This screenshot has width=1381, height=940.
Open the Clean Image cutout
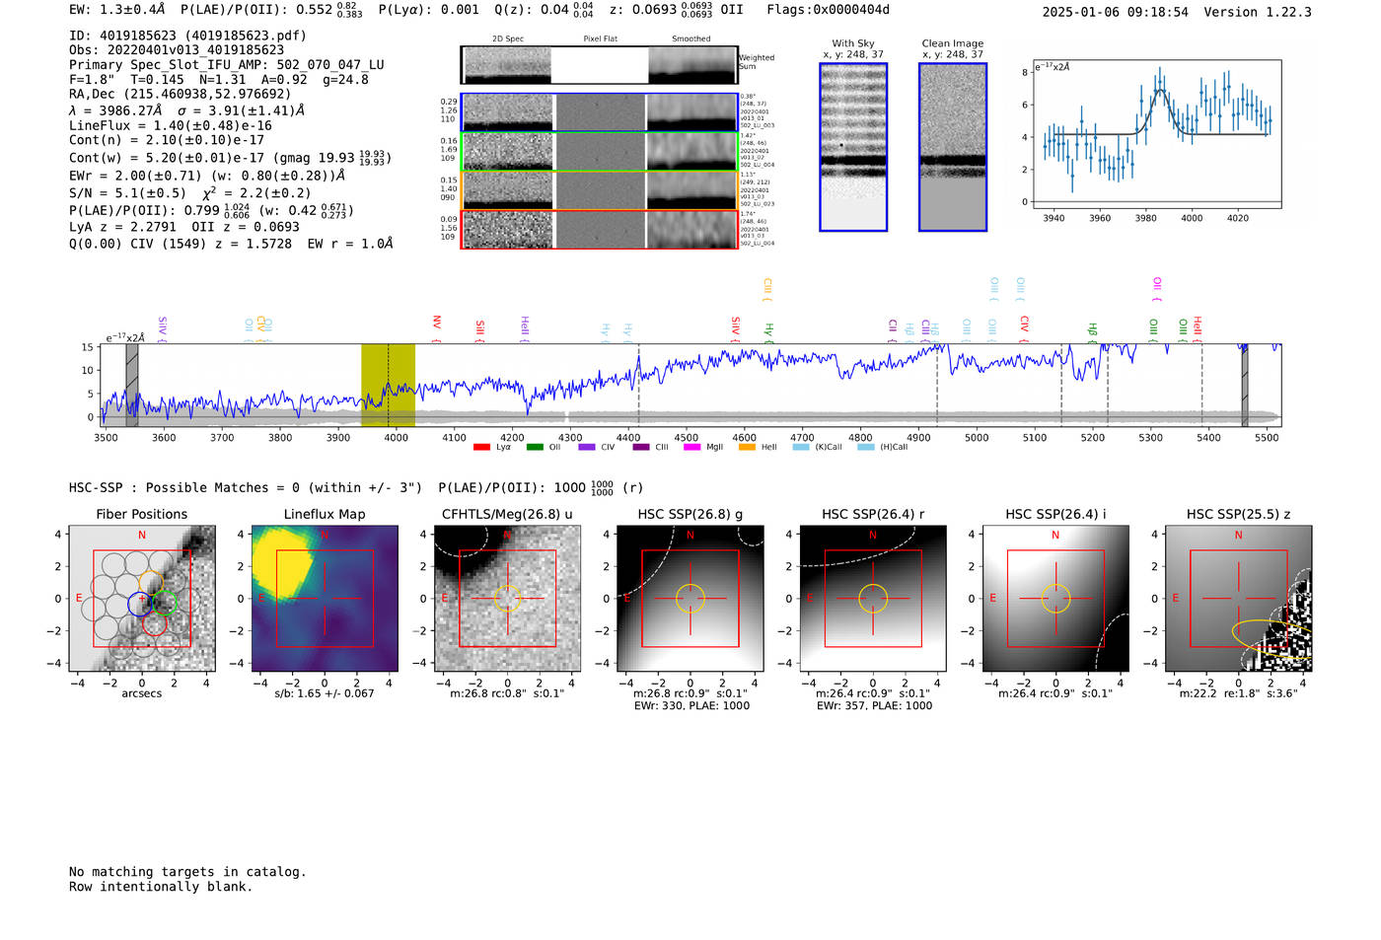point(953,147)
